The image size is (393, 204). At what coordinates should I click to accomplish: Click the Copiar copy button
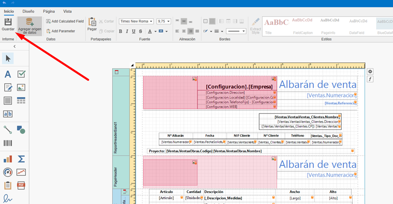click(x=106, y=31)
